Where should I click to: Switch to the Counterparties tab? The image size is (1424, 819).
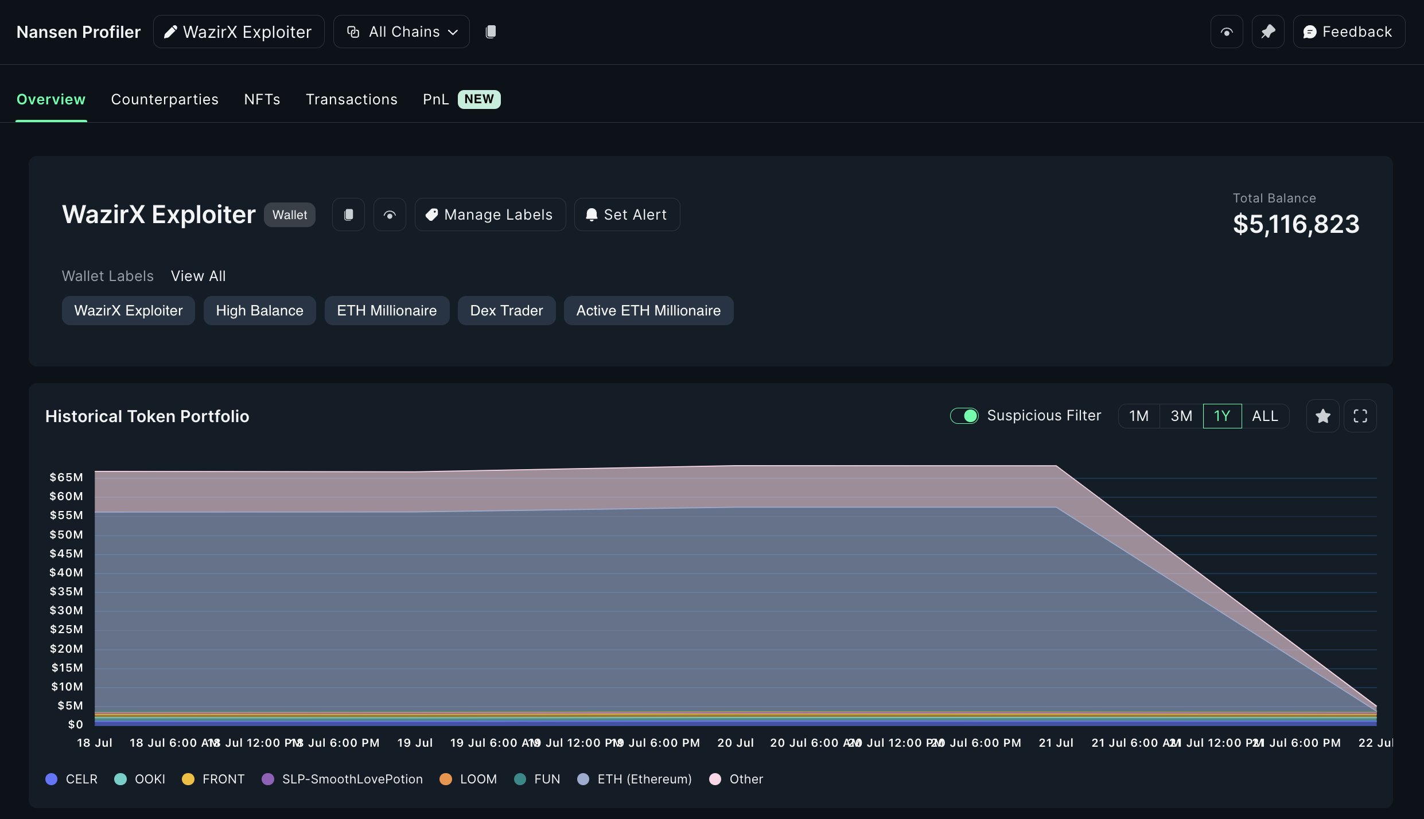[x=165, y=99]
